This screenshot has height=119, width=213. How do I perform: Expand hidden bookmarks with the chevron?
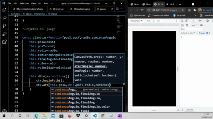click(x=196, y=16)
